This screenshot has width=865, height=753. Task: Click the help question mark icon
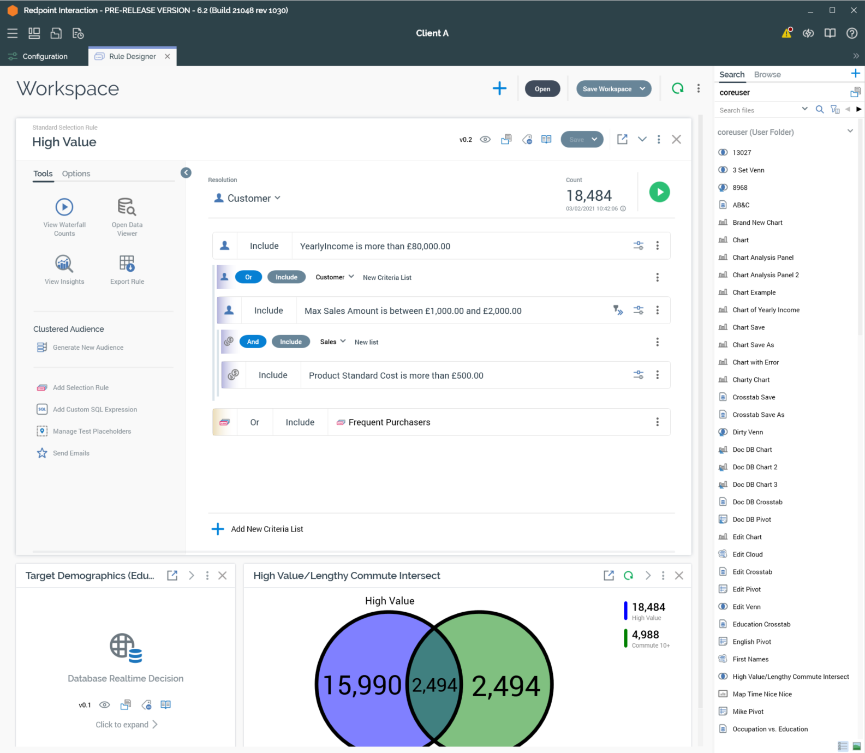851,33
